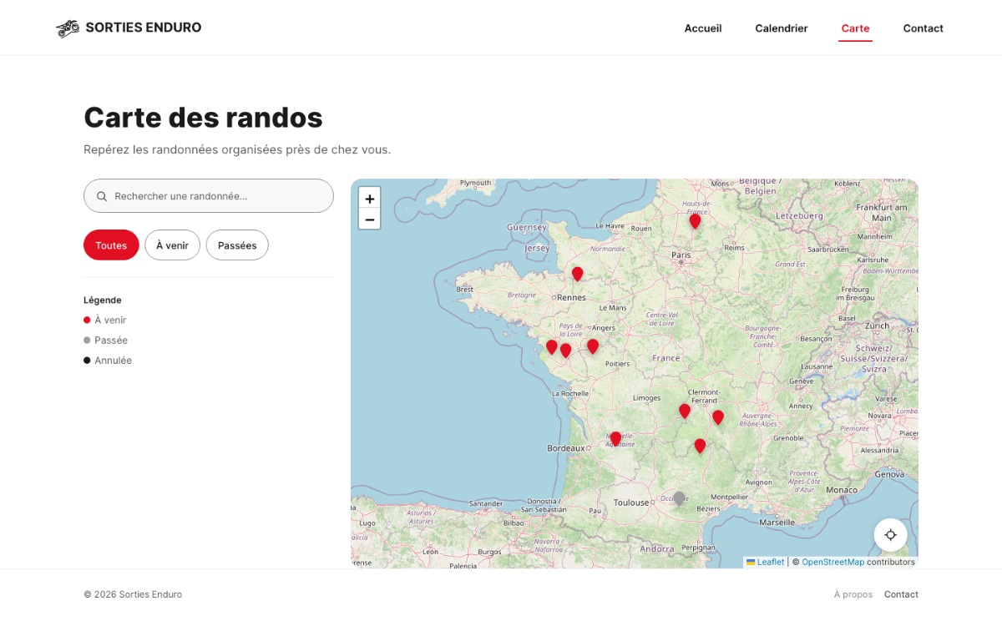Click the © 2026 Sorties Enduro text
The height and width of the screenshot is (626, 1002).
[x=133, y=594]
